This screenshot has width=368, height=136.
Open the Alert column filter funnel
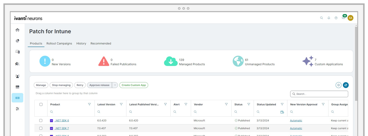[x=186, y=104]
